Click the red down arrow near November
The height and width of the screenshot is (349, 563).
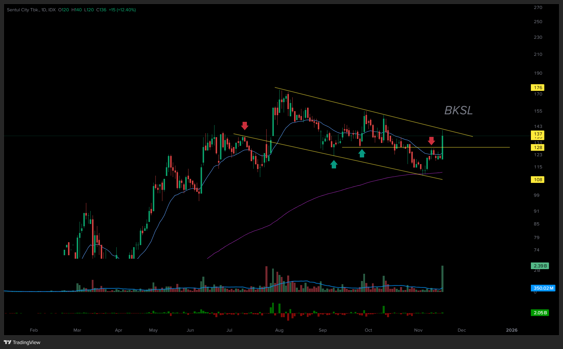(x=431, y=141)
